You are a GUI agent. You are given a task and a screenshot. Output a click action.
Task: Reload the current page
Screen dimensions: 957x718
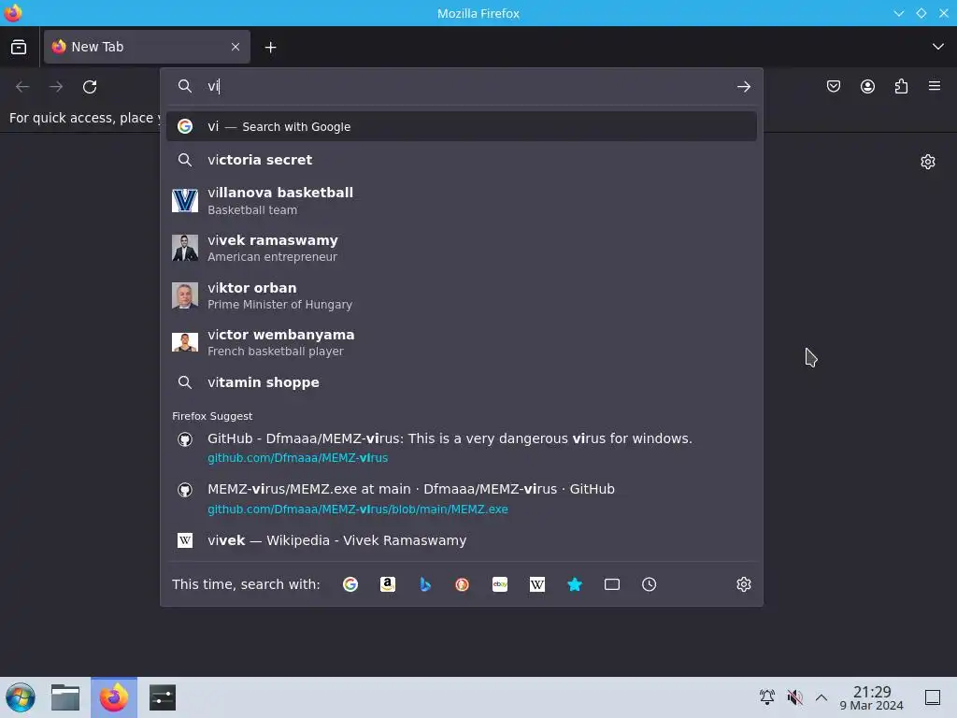[x=90, y=87]
